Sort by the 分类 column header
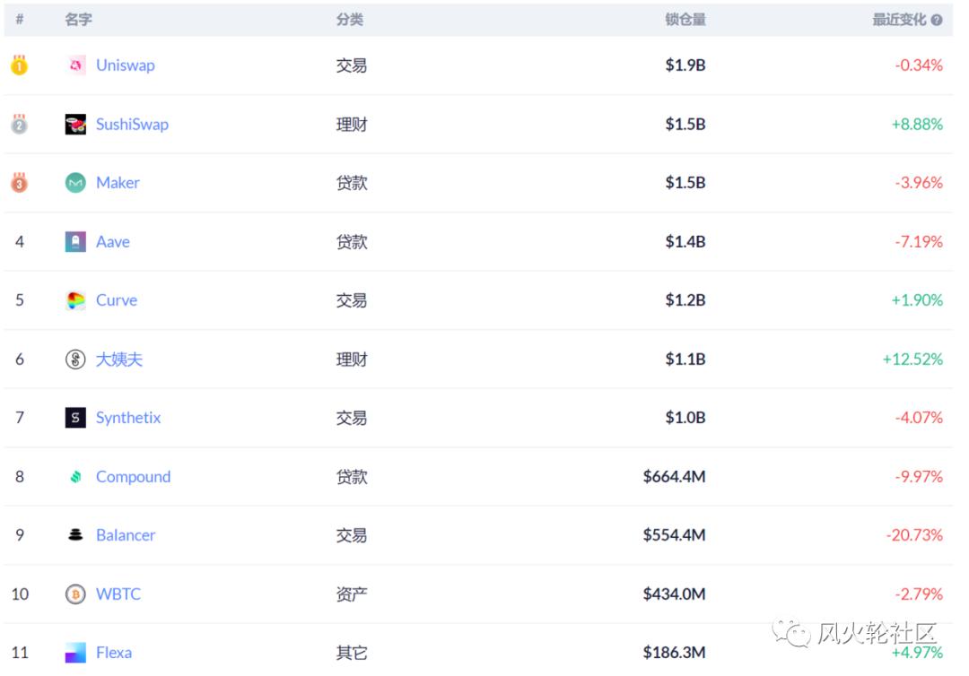The width and height of the screenshot is (969, 676). 350,20
